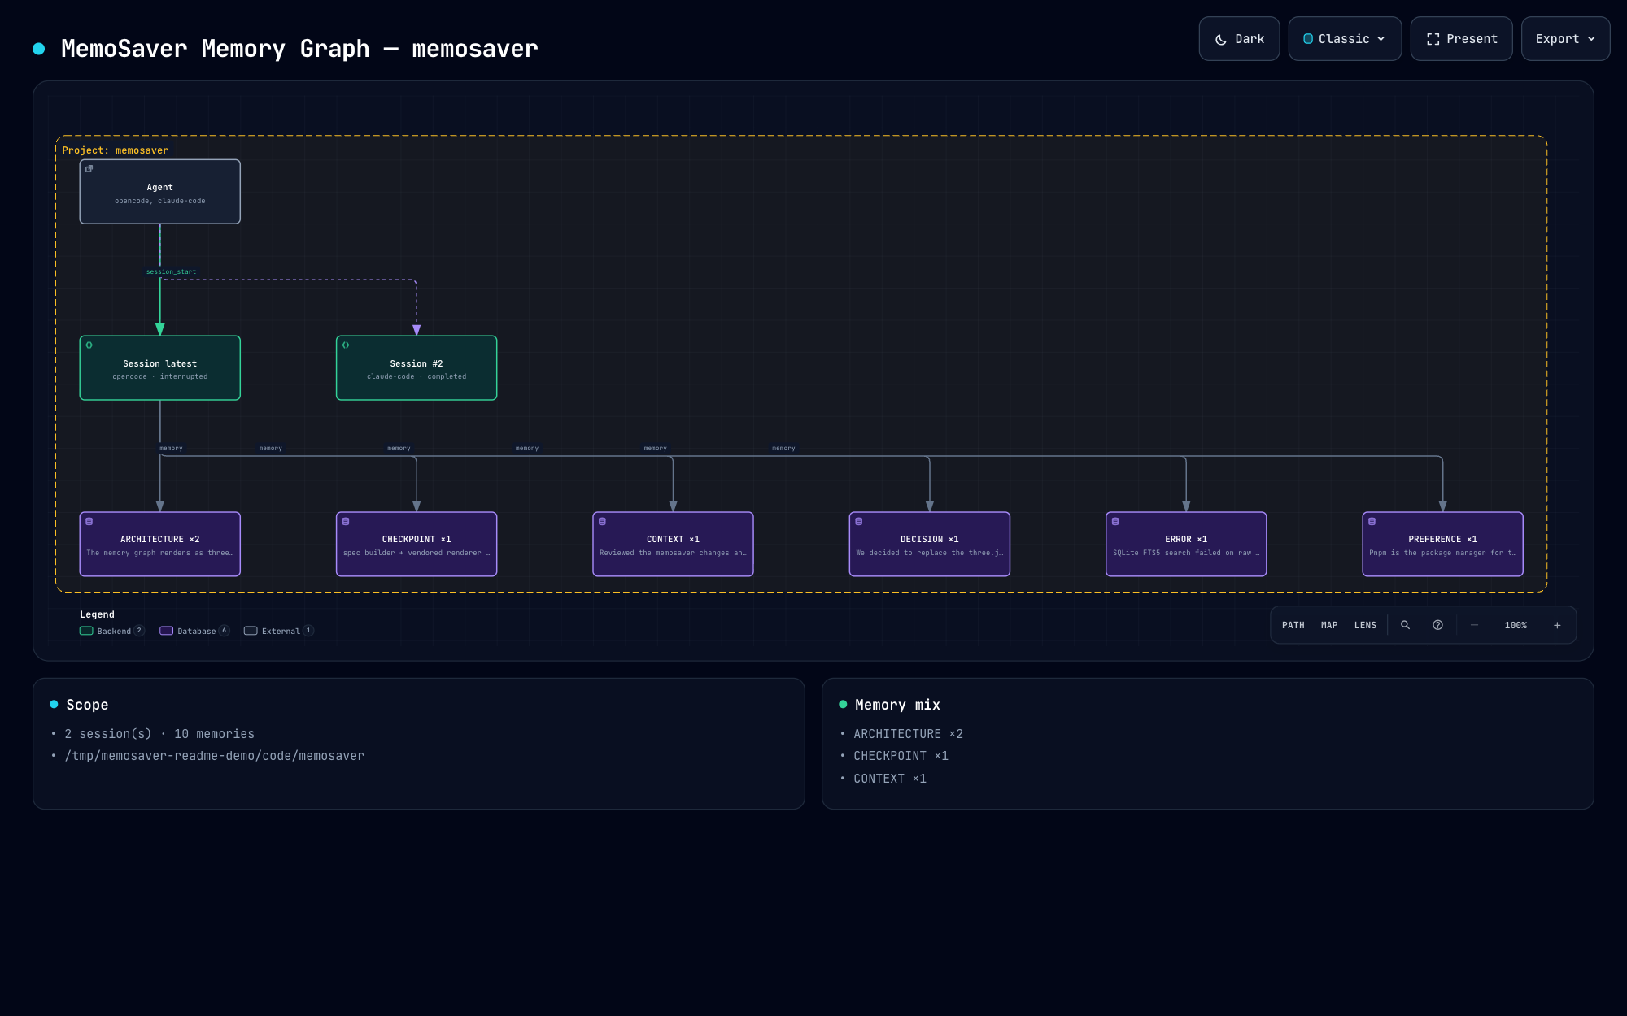
Task: Click the database icon in DECISION node
Action: point(859,522)
